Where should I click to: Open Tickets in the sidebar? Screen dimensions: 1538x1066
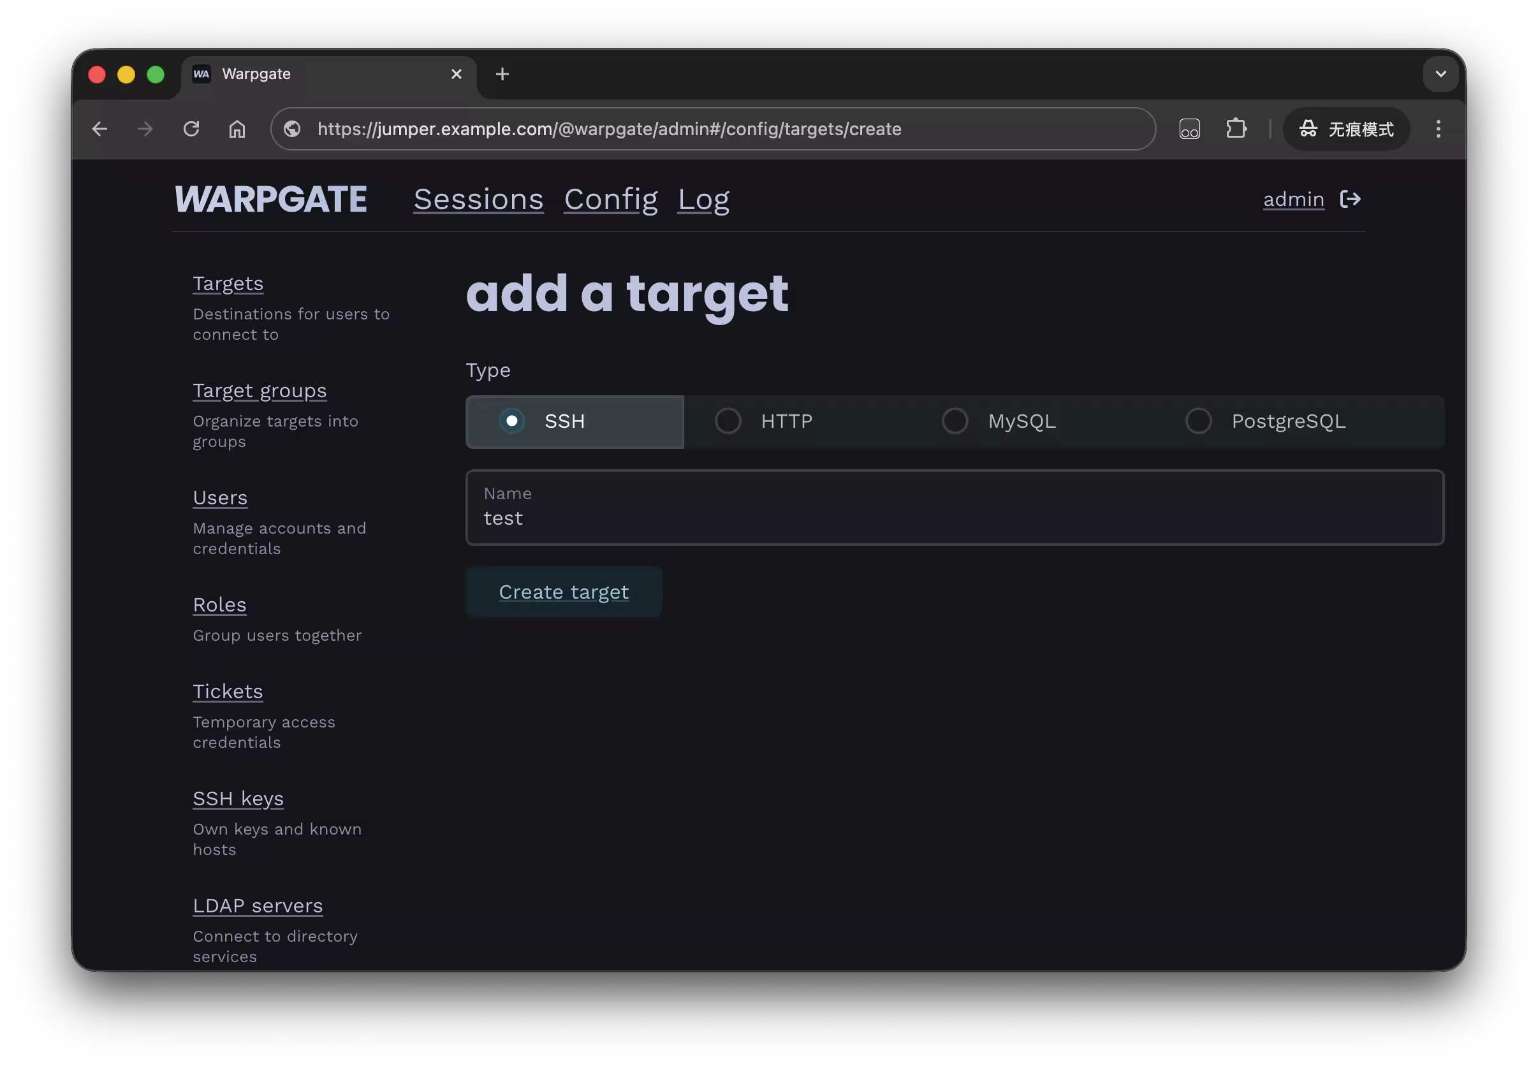(228, 691)
